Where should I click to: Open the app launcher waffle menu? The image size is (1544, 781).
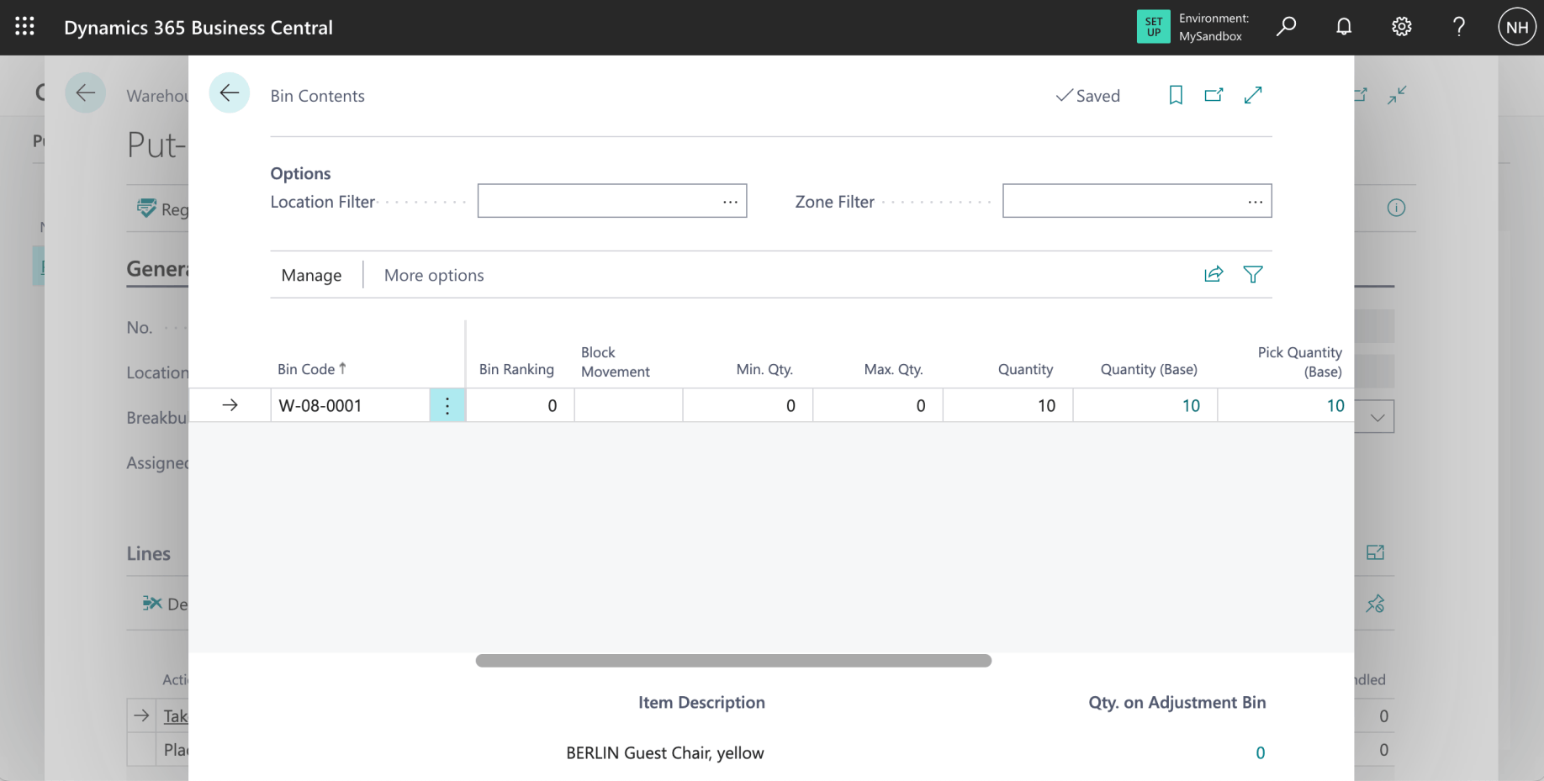click(25, 27)
